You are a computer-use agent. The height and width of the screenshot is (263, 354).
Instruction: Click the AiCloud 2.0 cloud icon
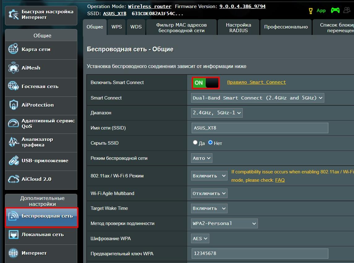point(14,179)
